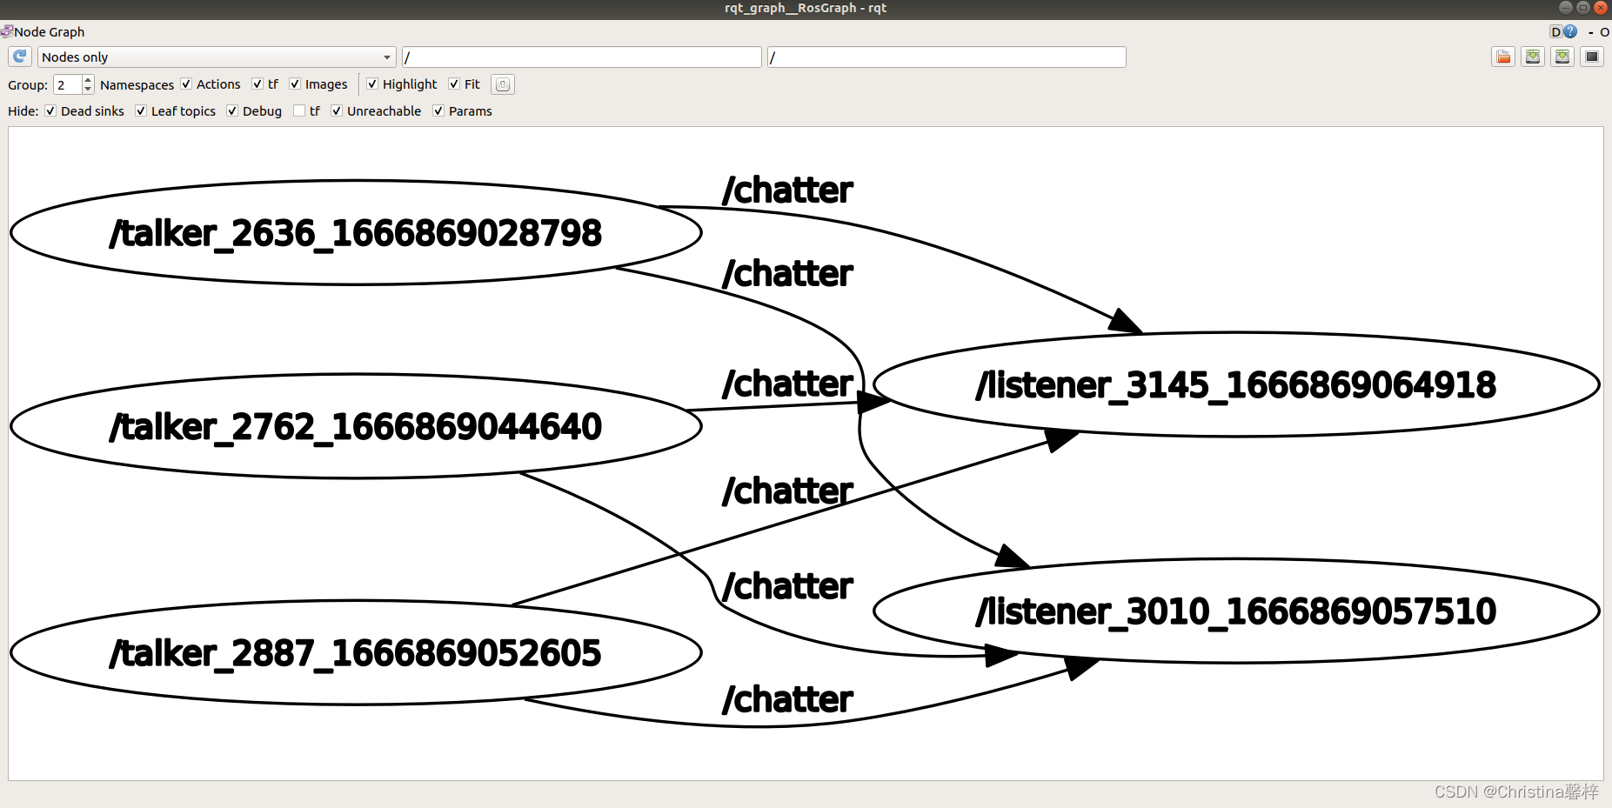Click the undock (O) button at top right
Screen dimensions: 1612x808
1604,31
